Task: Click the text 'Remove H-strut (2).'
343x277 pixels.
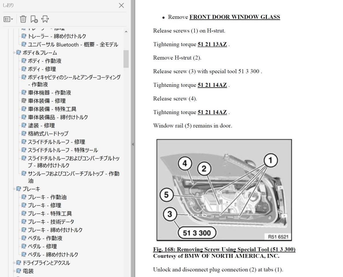Action: (177, 58)
